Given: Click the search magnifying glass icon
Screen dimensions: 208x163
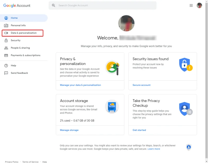Looking at the screenshot, I should pyautogui.click(x=54, y=5).
